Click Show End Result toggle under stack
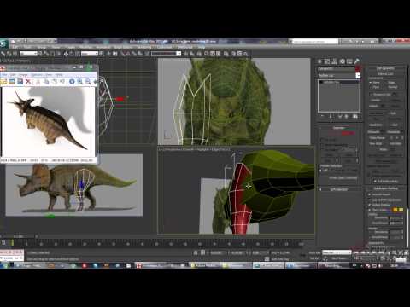 tap(331, 116)
